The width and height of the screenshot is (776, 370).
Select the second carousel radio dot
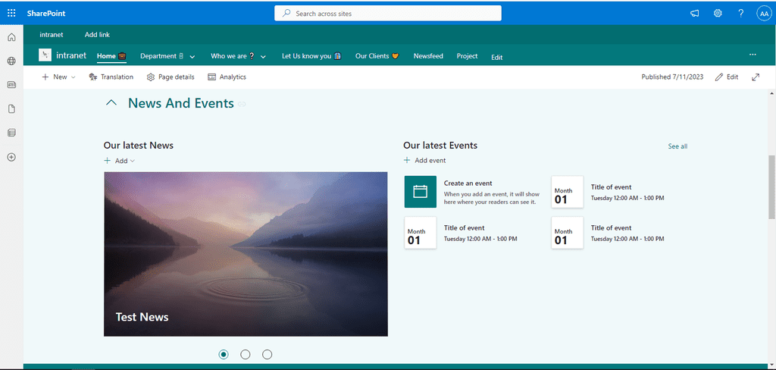click(245, 354)
